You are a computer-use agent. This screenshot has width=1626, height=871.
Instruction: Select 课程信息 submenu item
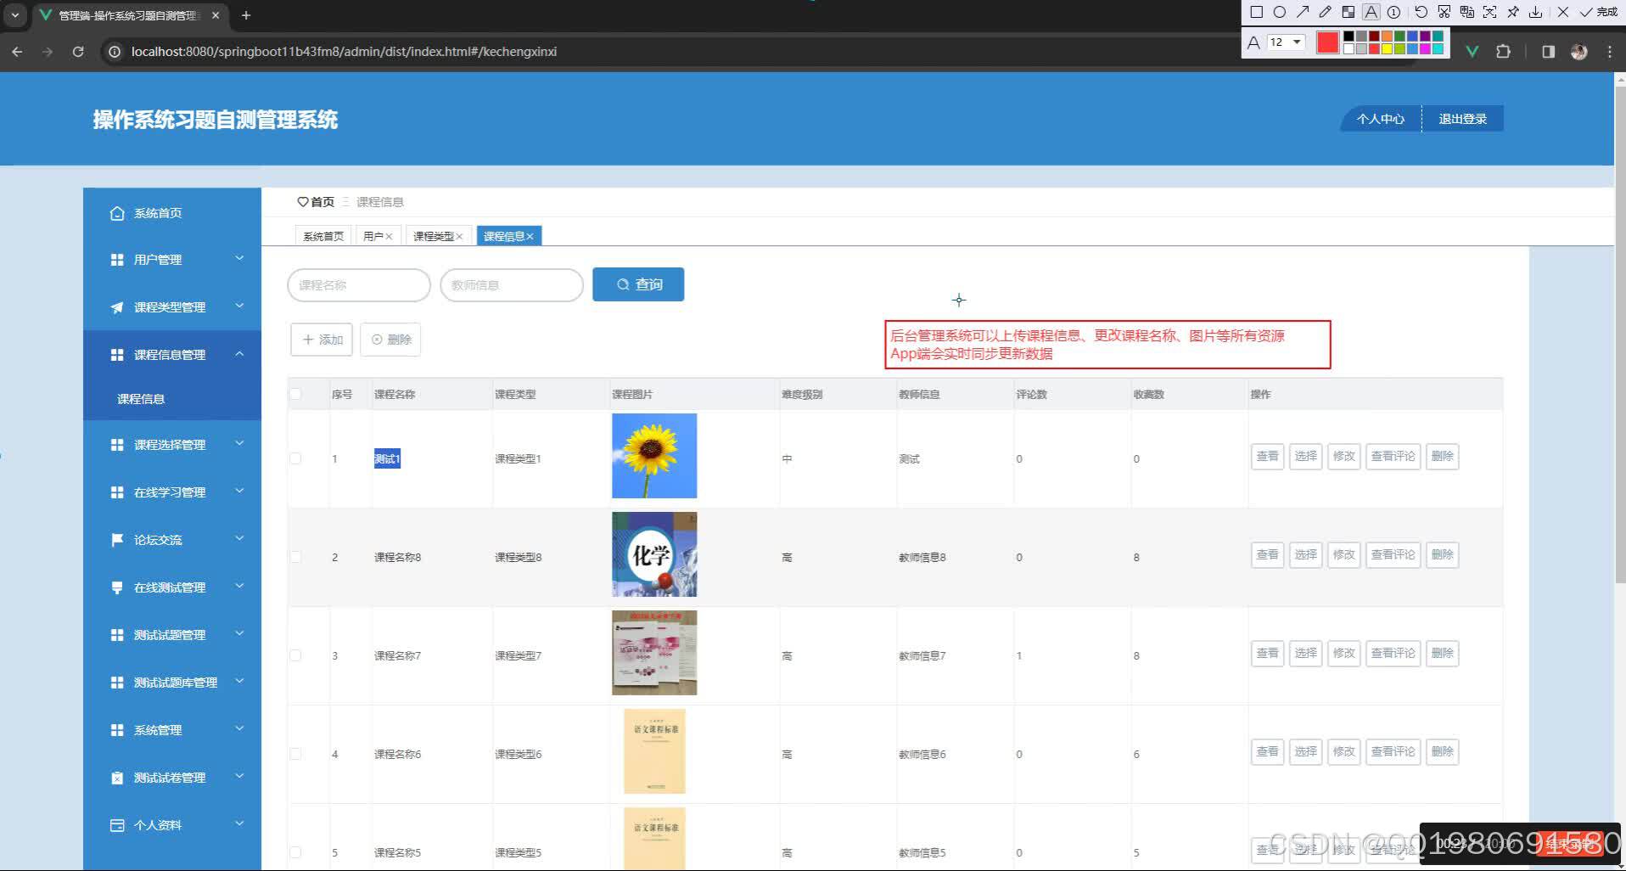172,399
